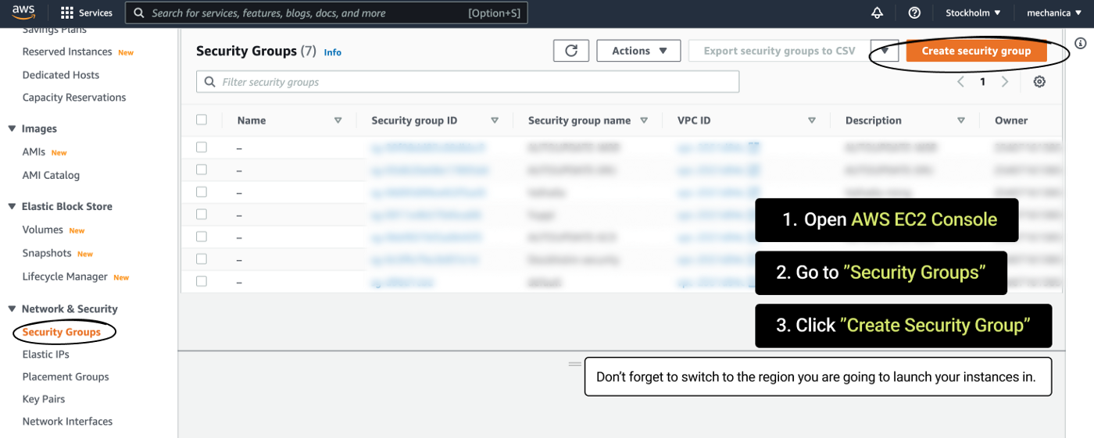Screen dimensions: 1094x438
Task: Sort by Description column arrow
Action: (x=961, y=120)
